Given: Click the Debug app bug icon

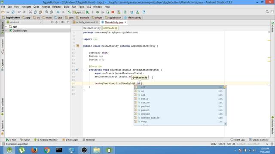Looking at the screenshot, I should [98, 12].
